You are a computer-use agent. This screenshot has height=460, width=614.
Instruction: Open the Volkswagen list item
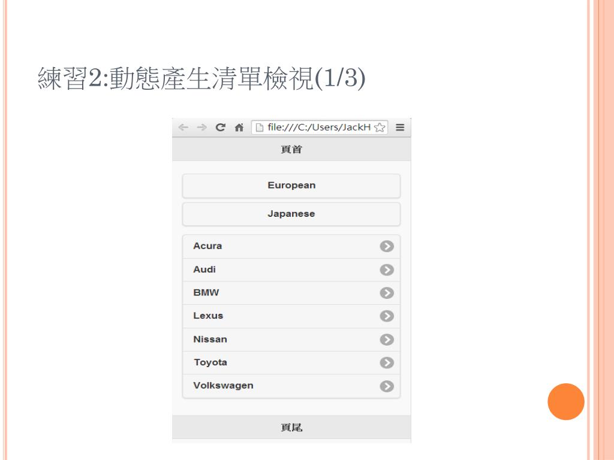pos(291,386)
